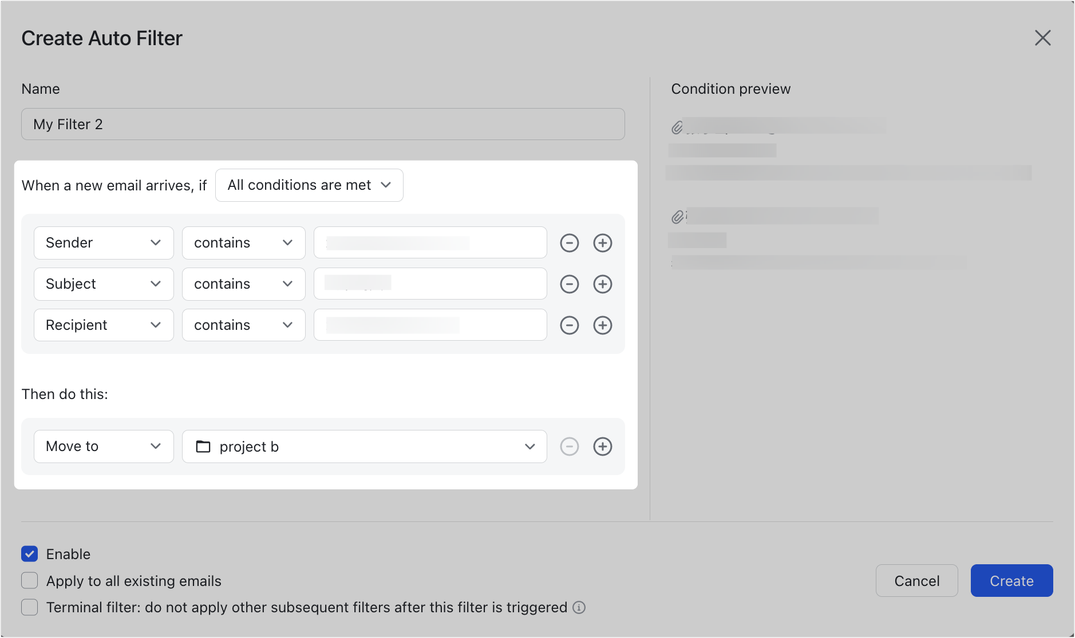Viewport: 1075px width, 638px height.
Task: Open the Move to action dropdown
Action: pos(103,446)
